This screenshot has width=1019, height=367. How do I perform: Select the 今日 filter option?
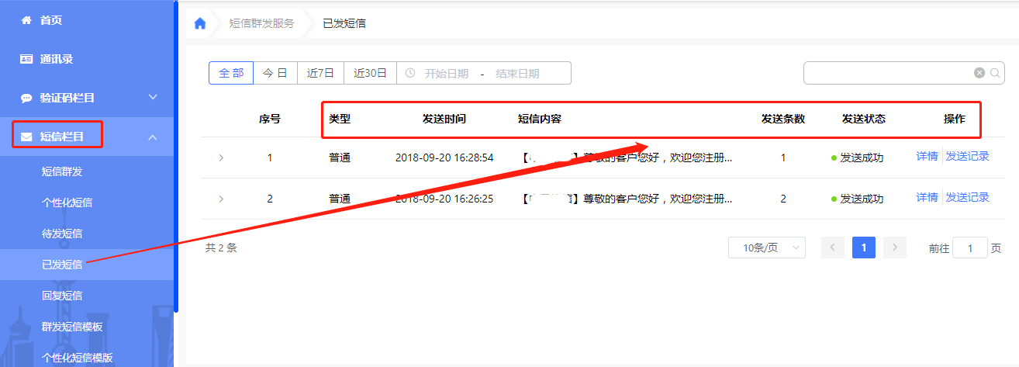[x=275, y=73]
